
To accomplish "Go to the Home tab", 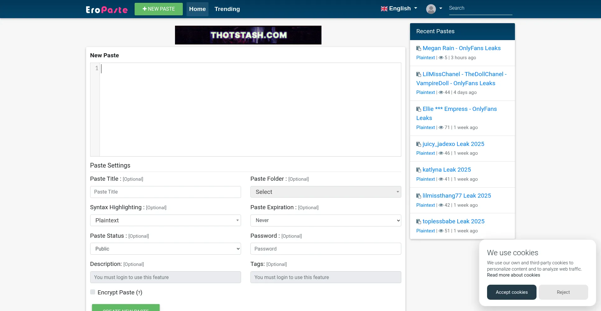I will [197, 9].
